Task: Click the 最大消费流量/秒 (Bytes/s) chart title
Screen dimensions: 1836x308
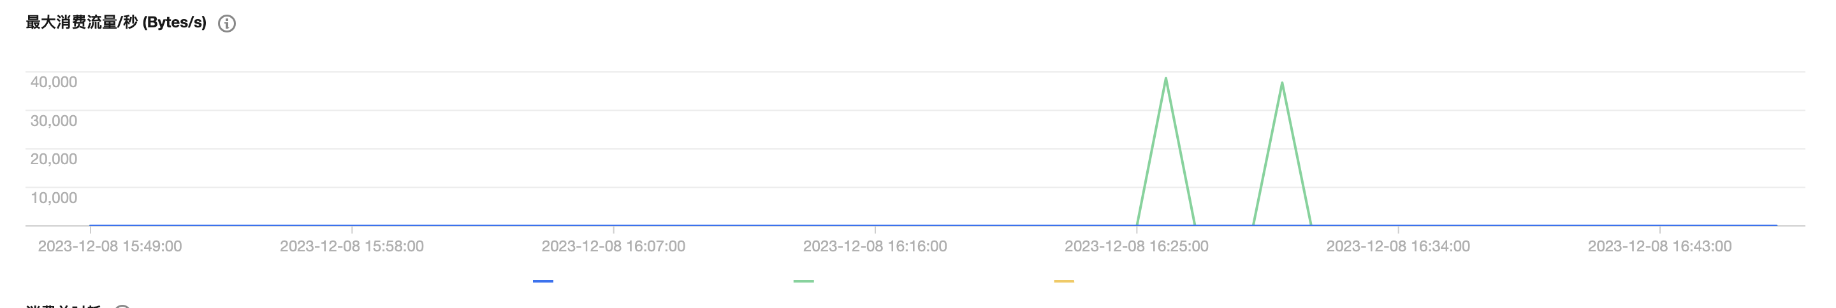Action: coord(116,23)
